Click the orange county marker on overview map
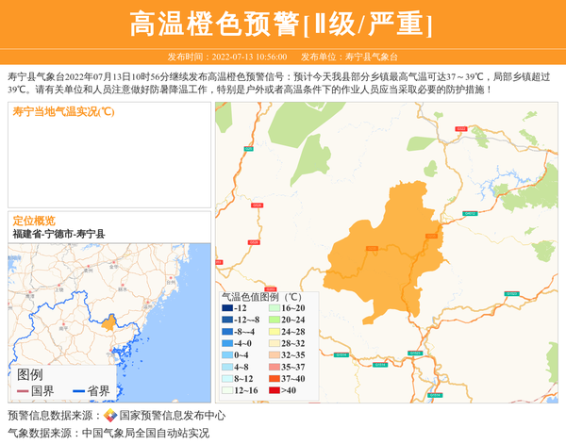 pyautogui.click(x=110, y=323)
